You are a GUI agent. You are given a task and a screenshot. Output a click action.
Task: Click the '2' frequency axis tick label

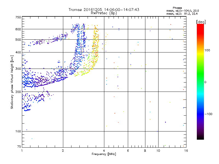[x=63, y=151]
